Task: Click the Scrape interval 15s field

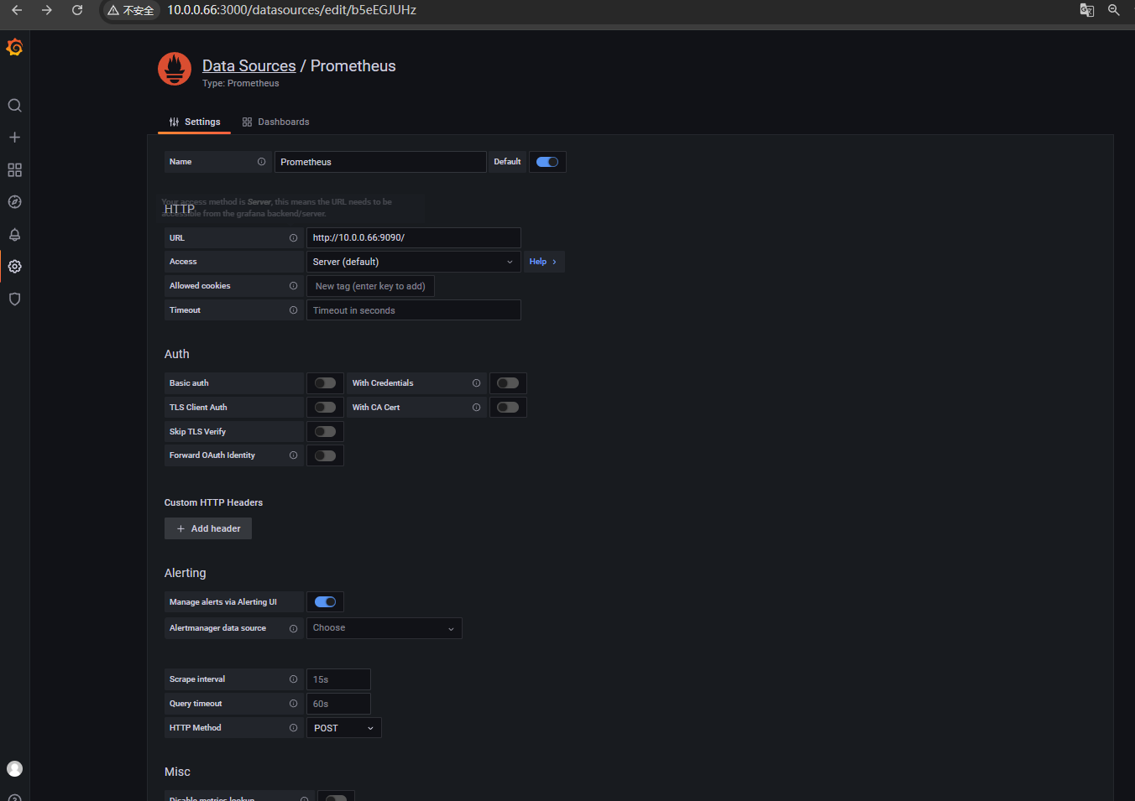Action: [x=338, y=679]
